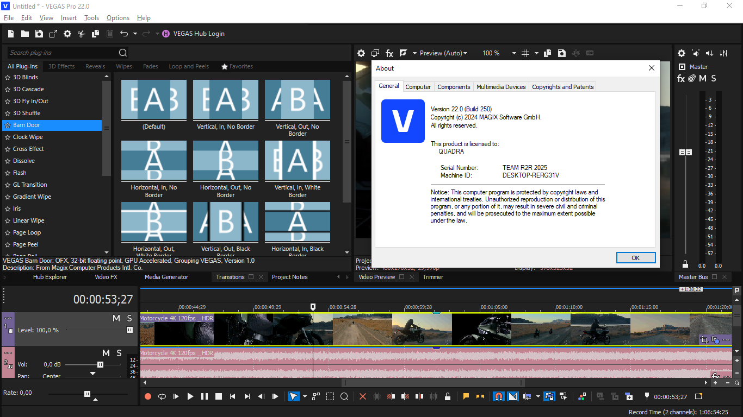
Task: Open the Insert menu
Action: pos(69,18)
